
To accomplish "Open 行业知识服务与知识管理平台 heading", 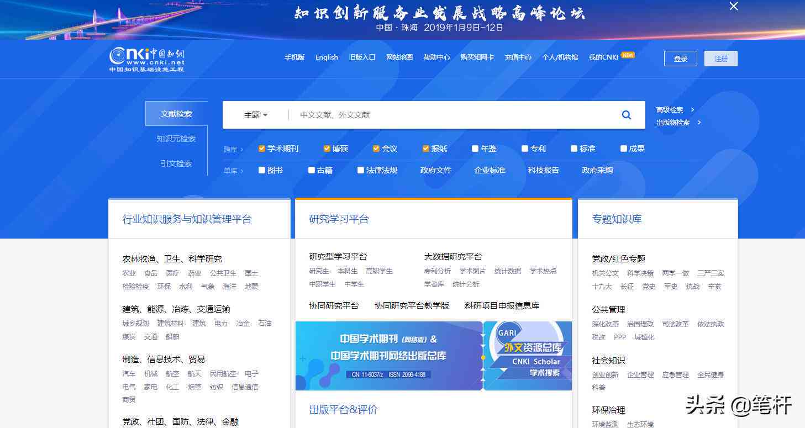I will coord(187,219).
